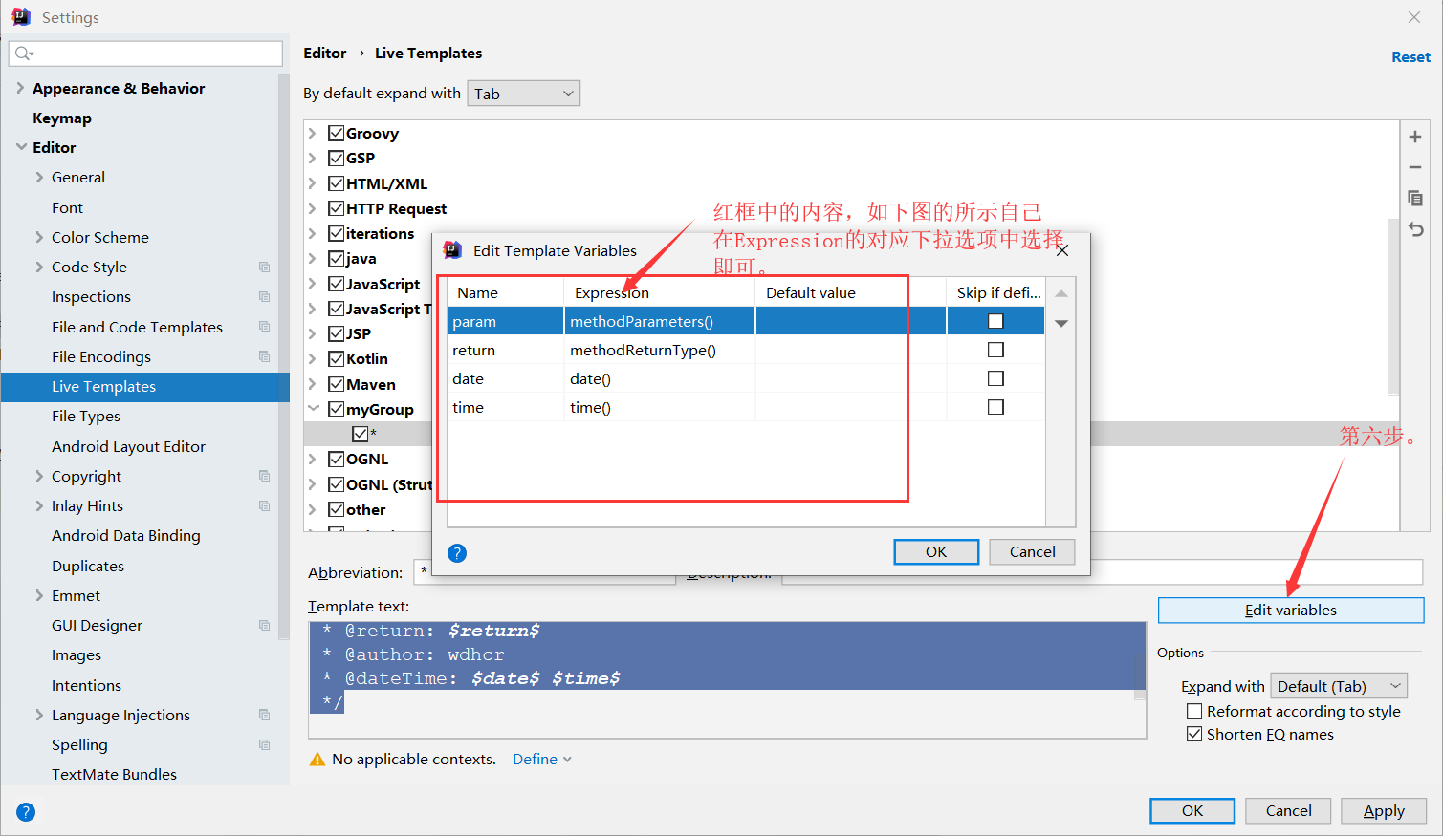Open help from the dialog's question mark icon
Screen dimensions: 1443x836
pyautogui.click(x=456, y=552)
